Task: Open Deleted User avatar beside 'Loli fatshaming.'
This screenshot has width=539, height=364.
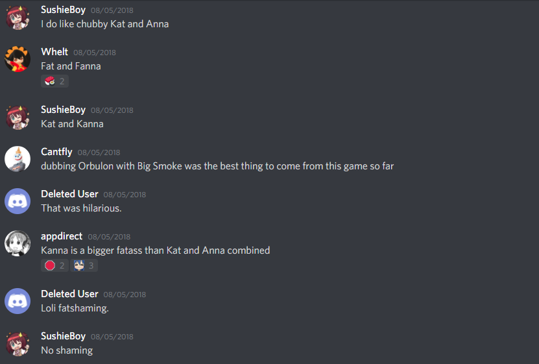Action: tap(18, 301)
